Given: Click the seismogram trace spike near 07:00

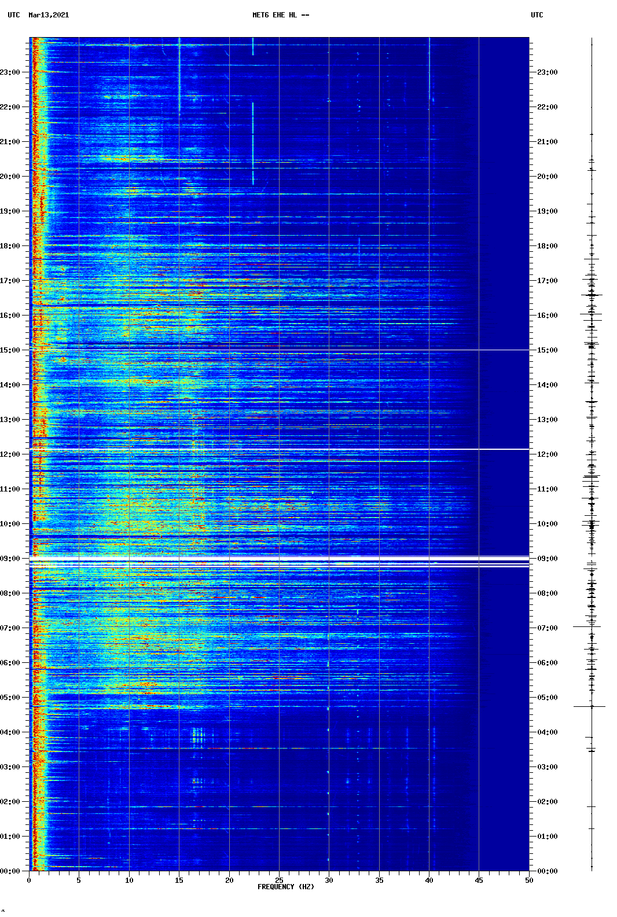Looking at the screenshot, I should [x=586, y=626].
